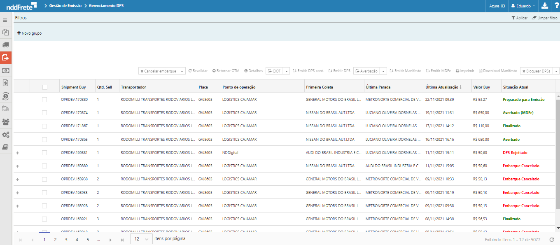Screen dimensions: 560x245
Task: Check the box for OPRDEV.170880 row
Action: 44,100
